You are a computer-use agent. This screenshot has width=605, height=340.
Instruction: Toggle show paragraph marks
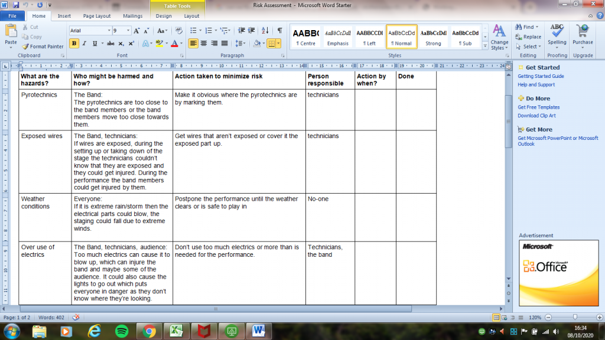[279, 31]
